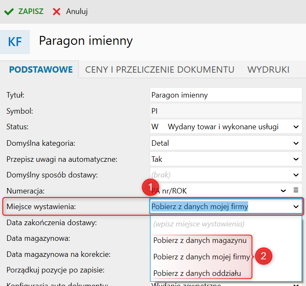Image resolution: width=306 pixels, height=286 pixels.
Task: Cancel changes via Anuluj label
Action: [x=77, y=11]
